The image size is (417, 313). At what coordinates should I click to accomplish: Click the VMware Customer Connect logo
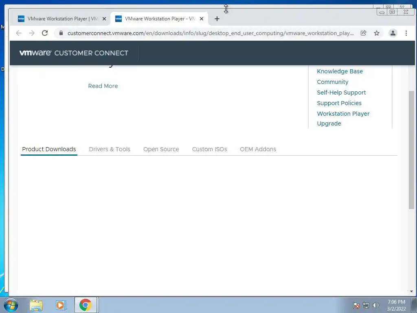(74, 53)
